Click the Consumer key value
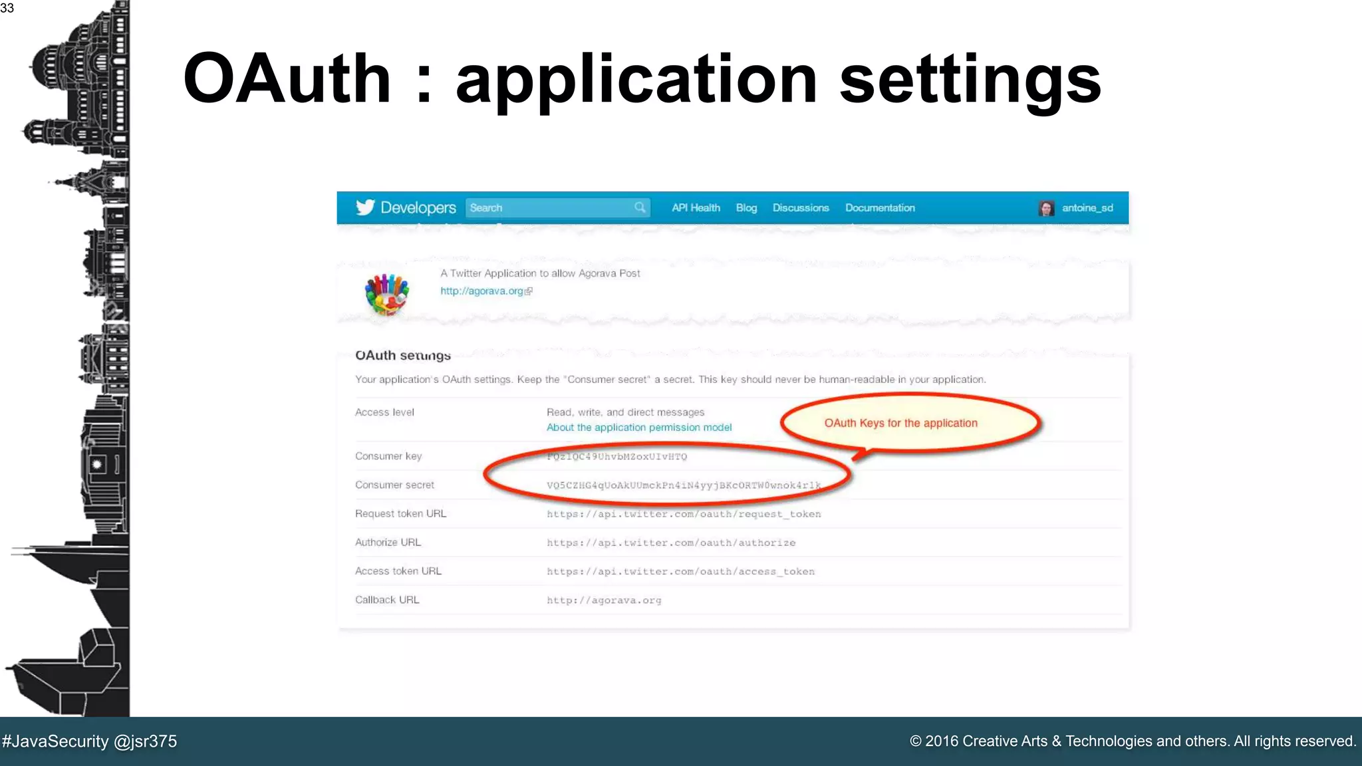 616,456
